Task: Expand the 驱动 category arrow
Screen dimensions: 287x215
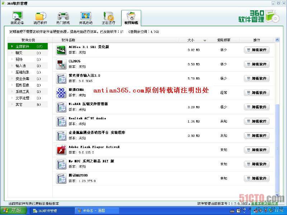Action: click(12, 59)
